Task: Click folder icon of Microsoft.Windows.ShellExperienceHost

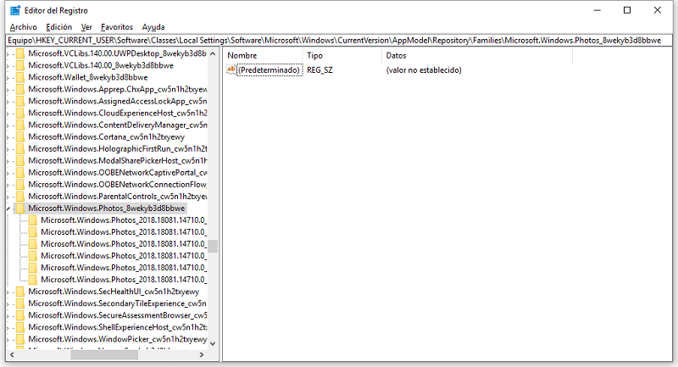Action: point(19,327)
